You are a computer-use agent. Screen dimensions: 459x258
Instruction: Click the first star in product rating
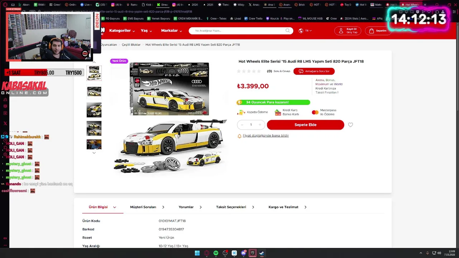pos(239,71)
